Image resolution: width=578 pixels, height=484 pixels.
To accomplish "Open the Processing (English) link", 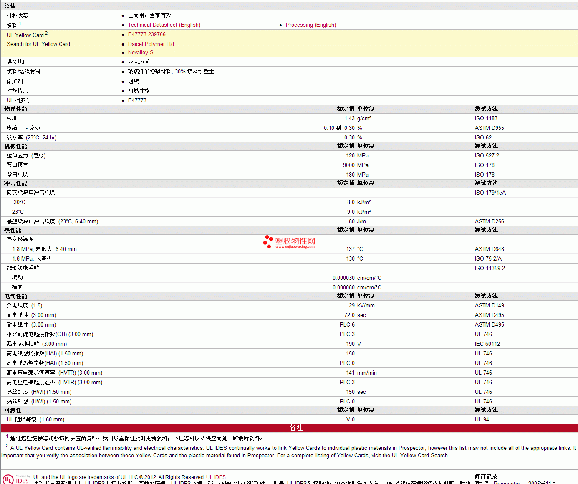I will [x=310, y=25].
